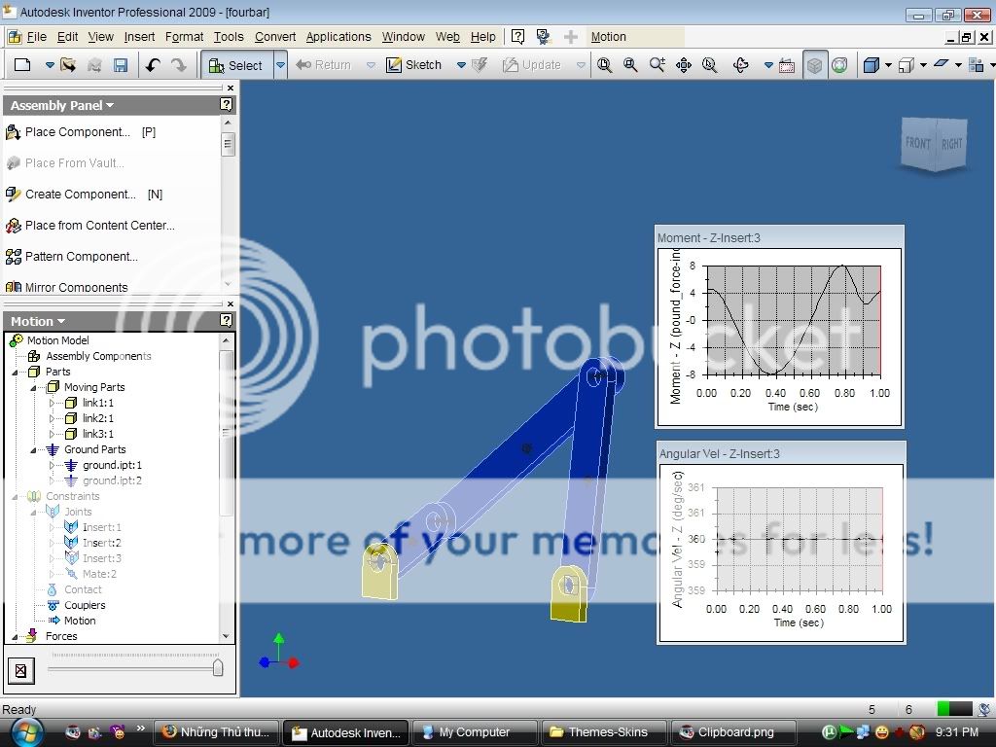Open the View menu
This screenshot has width=996, height=747.
click(100, 37)
